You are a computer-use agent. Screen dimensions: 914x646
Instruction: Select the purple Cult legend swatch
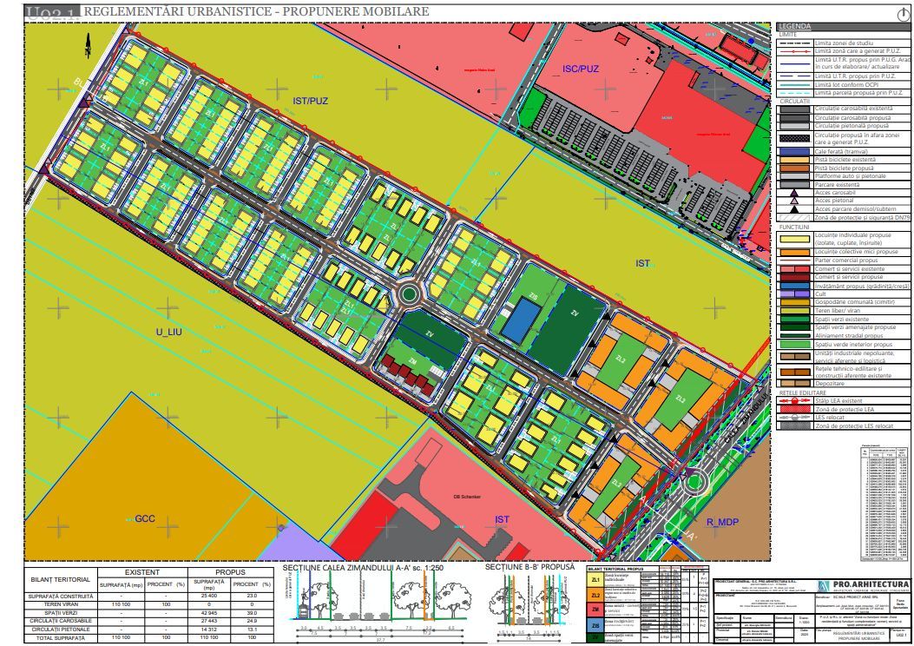[x=793, y=293]
